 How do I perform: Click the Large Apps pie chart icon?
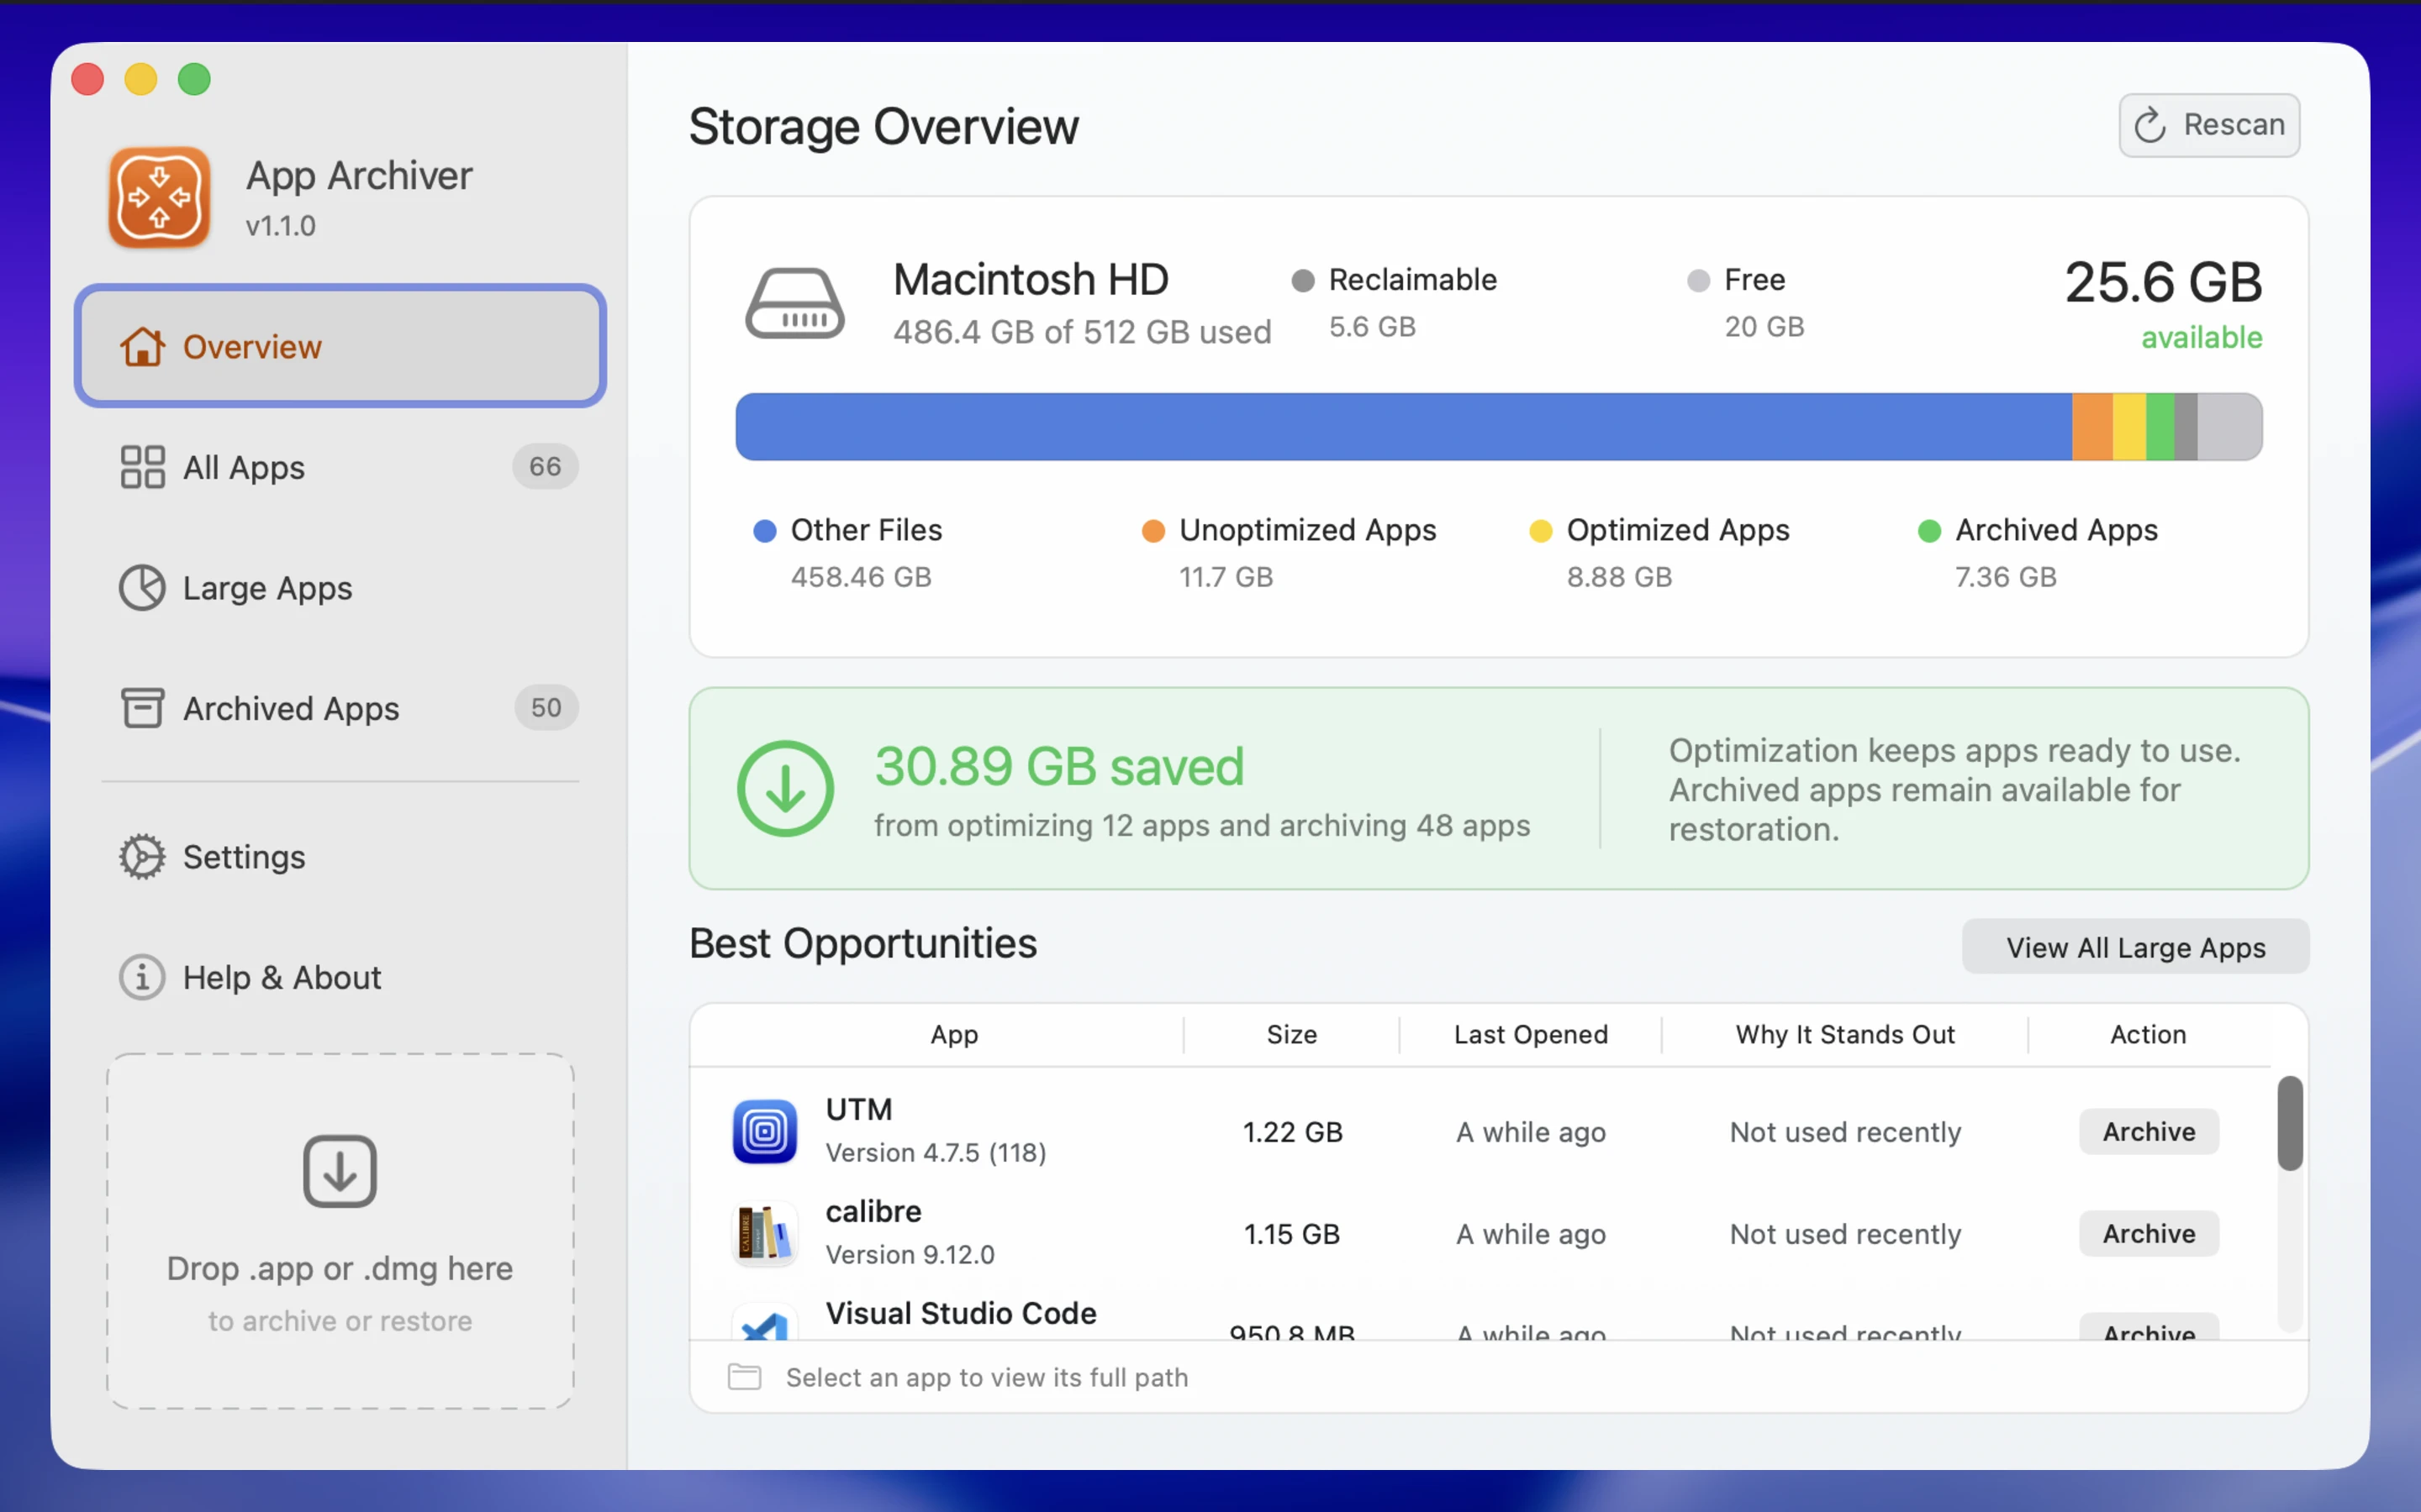(142, 588)
